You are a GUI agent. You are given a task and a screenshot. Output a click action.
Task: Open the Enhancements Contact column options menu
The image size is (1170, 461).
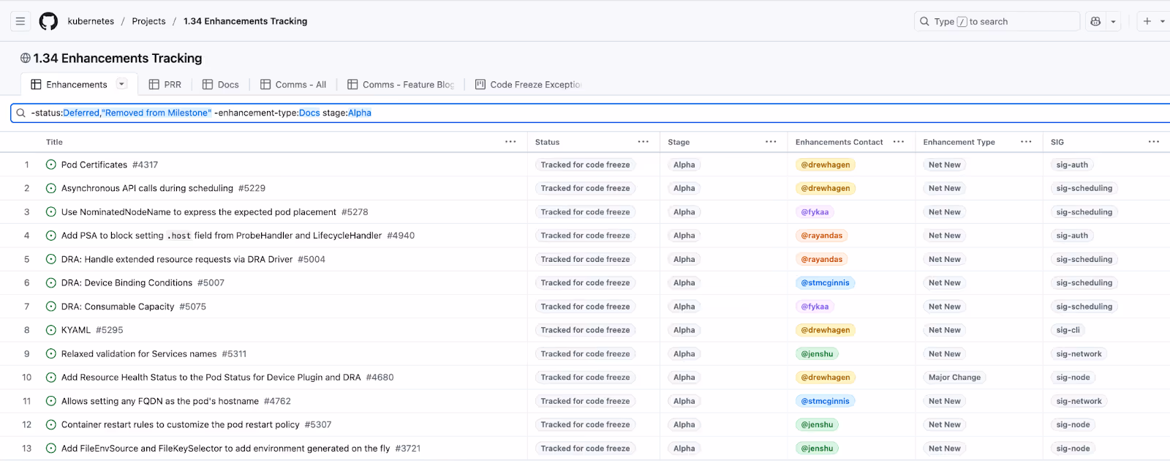899,142
